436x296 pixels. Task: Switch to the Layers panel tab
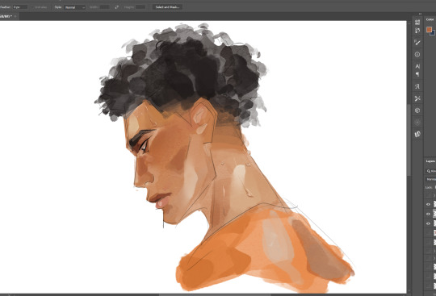[x=430, y=161]
